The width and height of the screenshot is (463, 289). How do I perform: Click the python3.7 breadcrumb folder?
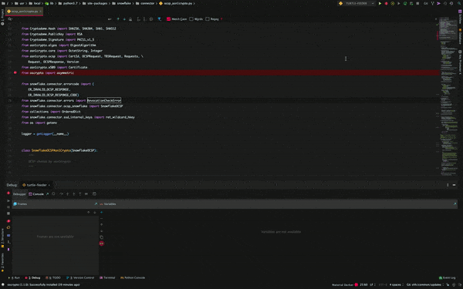(69, 3)
